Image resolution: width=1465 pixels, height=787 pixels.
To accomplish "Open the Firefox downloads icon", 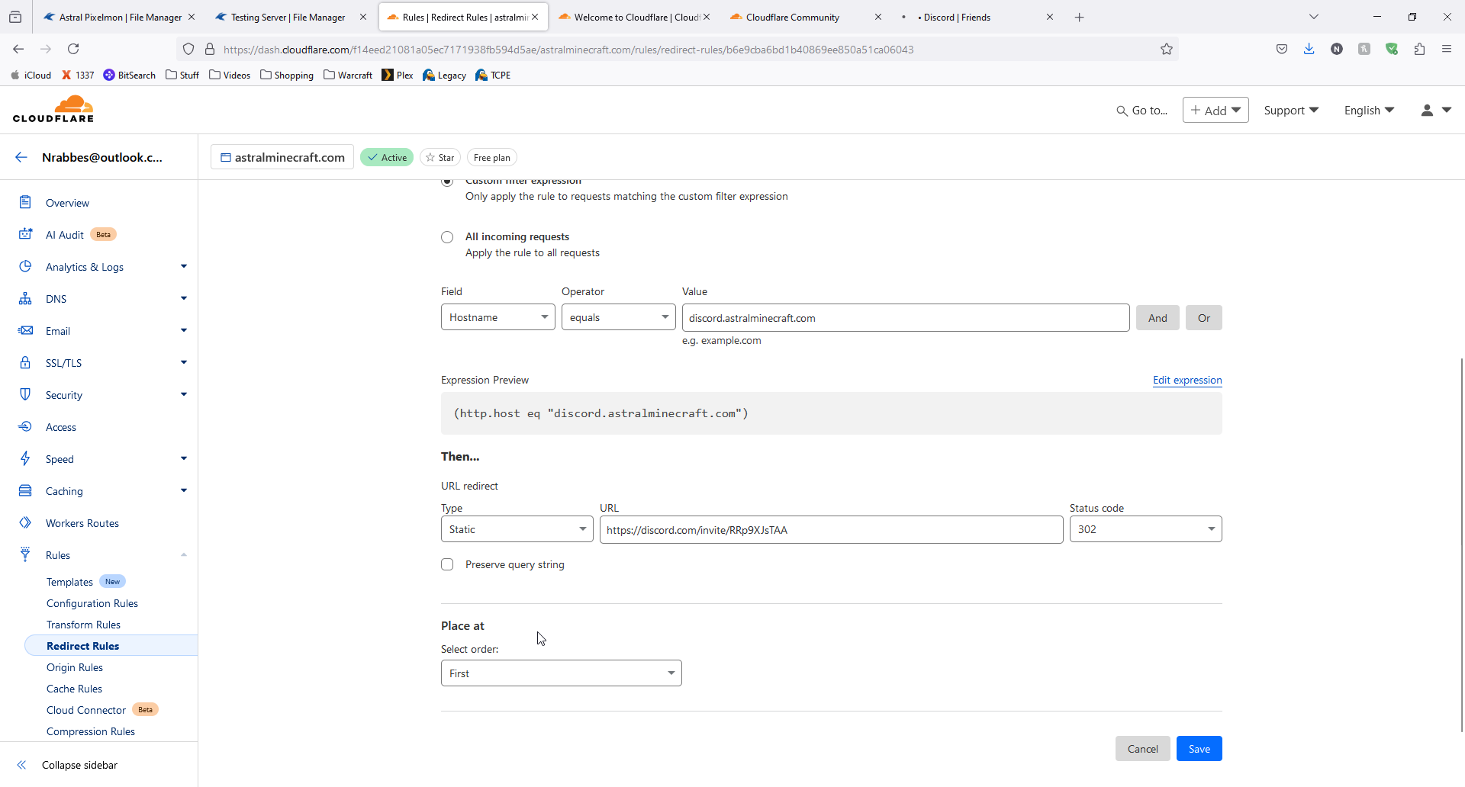I will point(1309,50).
